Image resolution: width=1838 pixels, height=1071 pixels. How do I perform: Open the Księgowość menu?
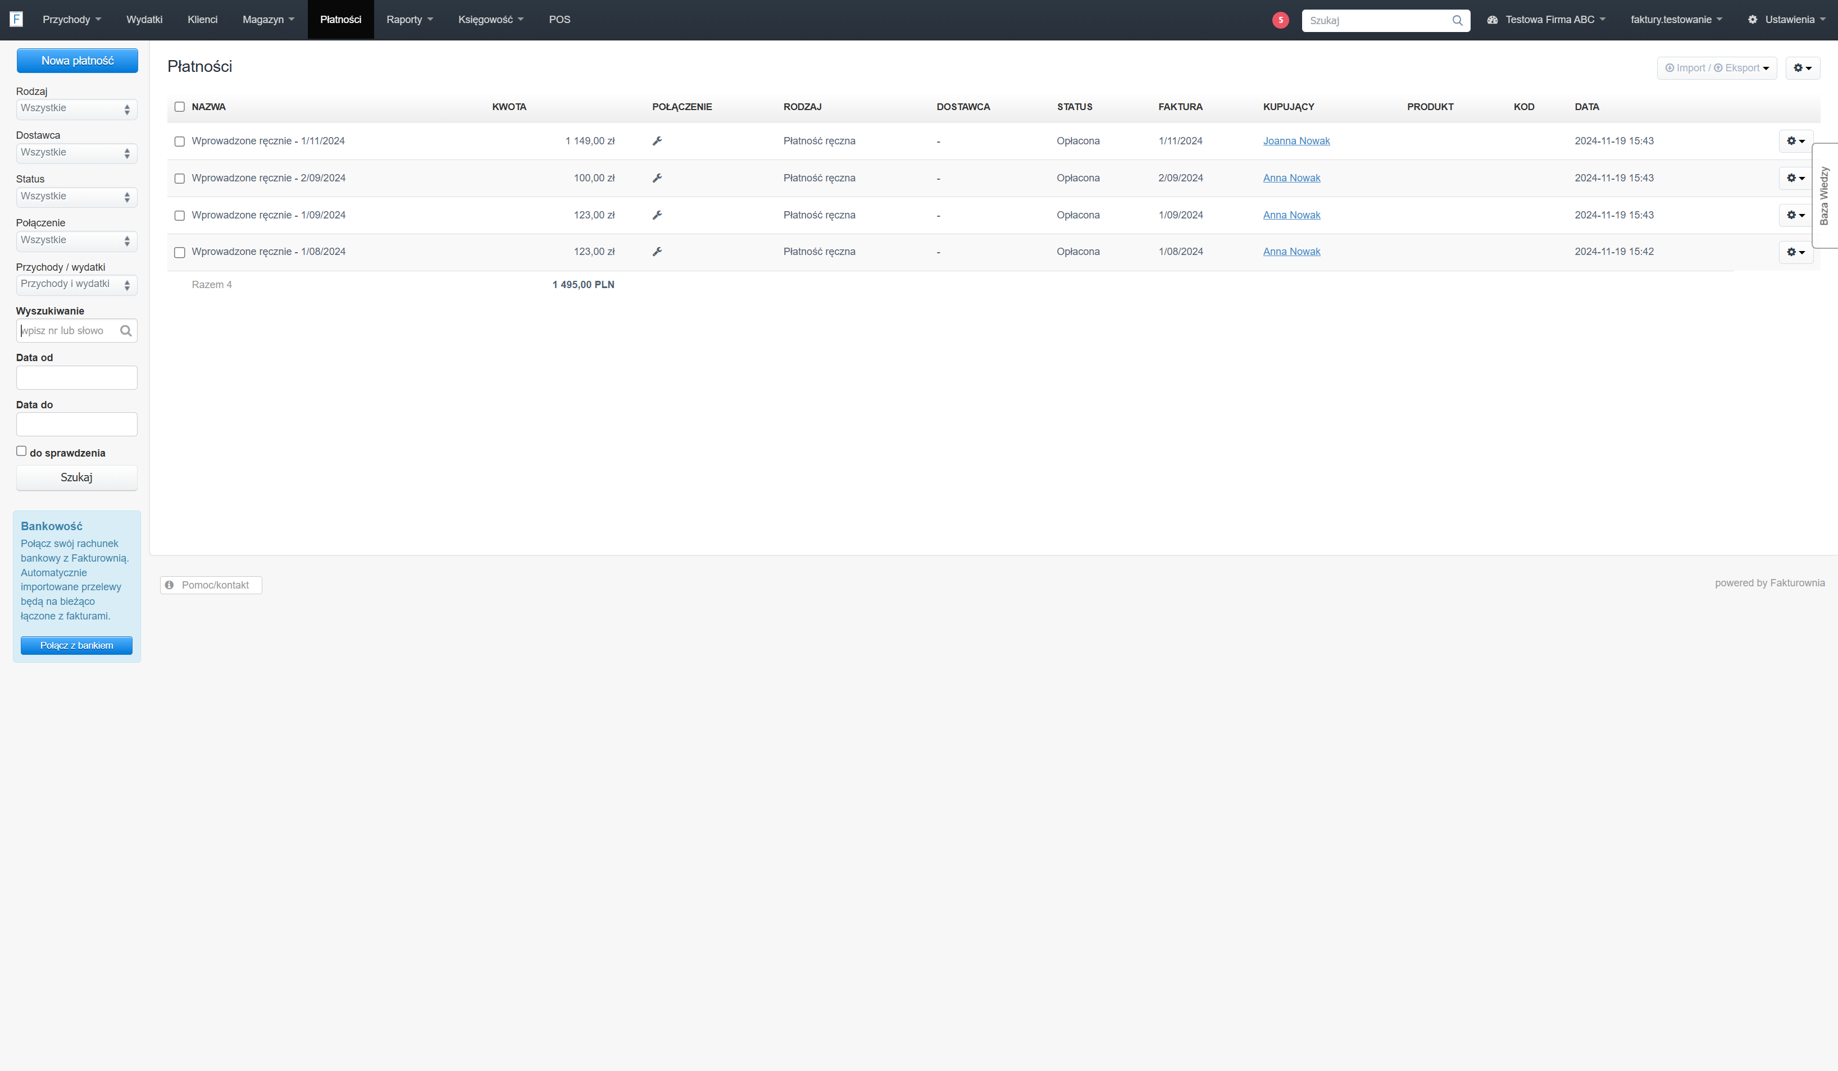[491, 20]
